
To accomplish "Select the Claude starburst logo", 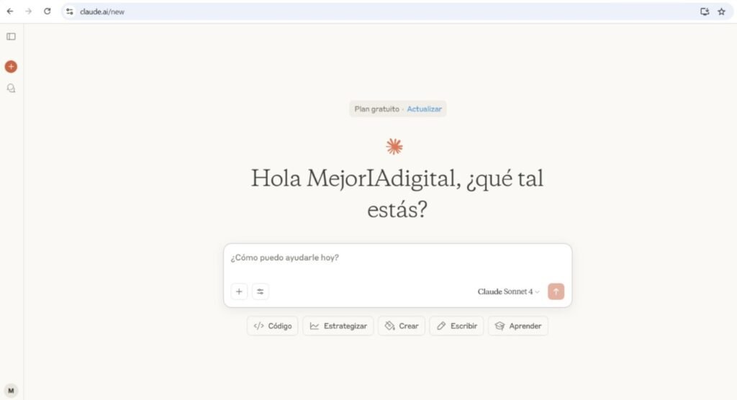I will [x=394, y=147].
